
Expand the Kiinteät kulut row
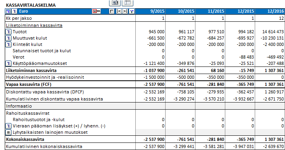(8, 45)
